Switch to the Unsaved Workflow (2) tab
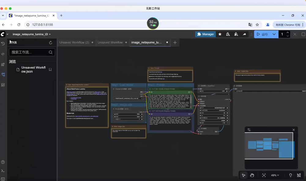Viewport: 306px width, 181px height. click(x=74, y=43)
